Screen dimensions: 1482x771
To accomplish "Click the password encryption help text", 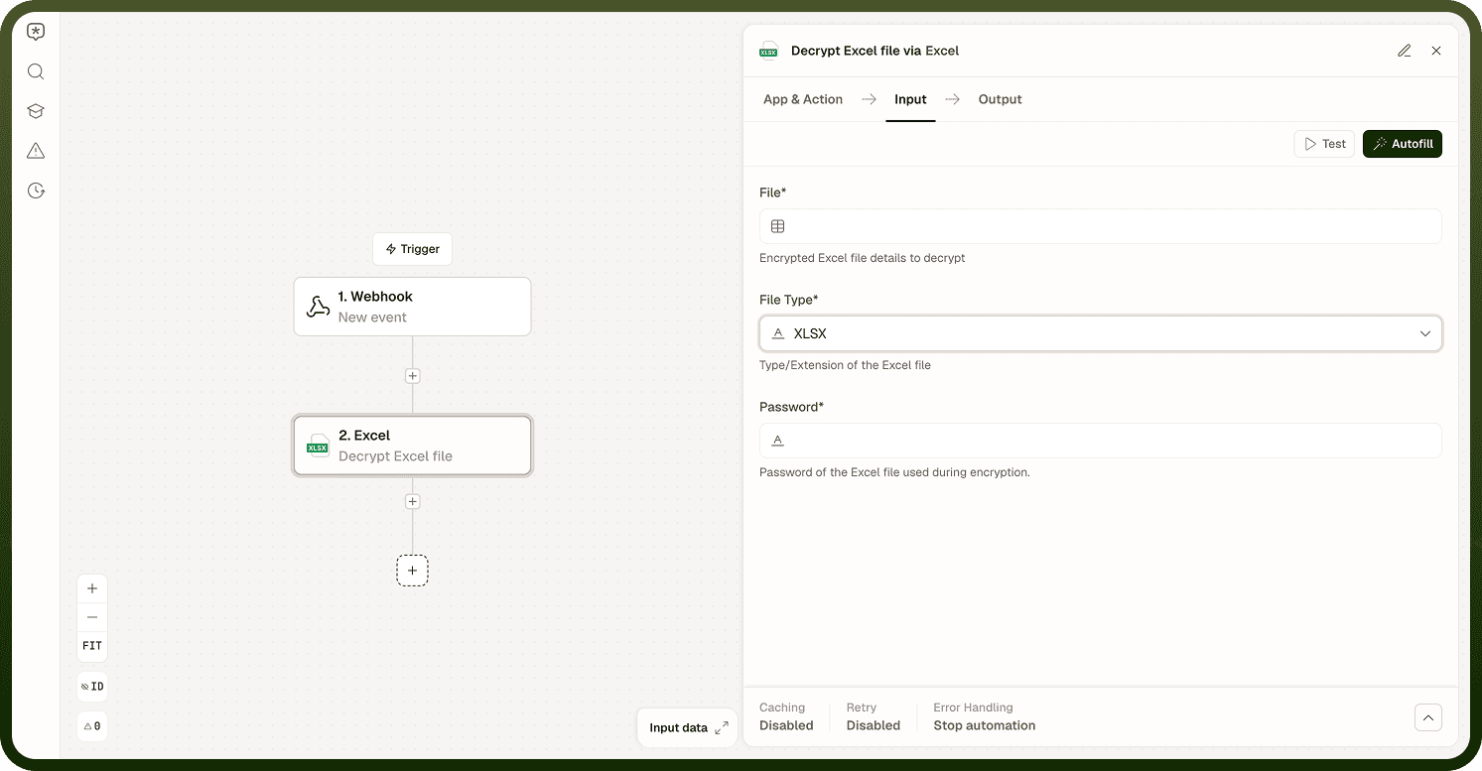I will coord(894,472).
